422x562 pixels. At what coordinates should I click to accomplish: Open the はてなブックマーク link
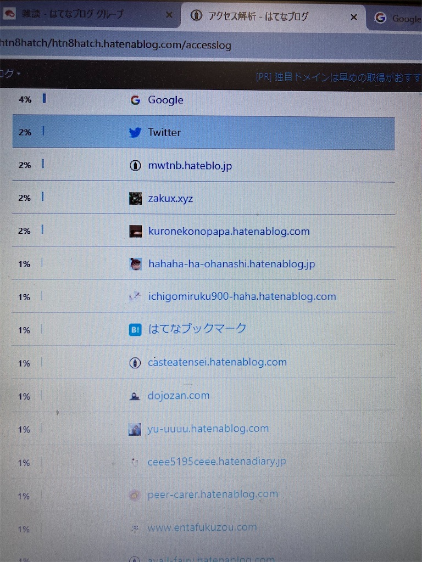[197, 329]
